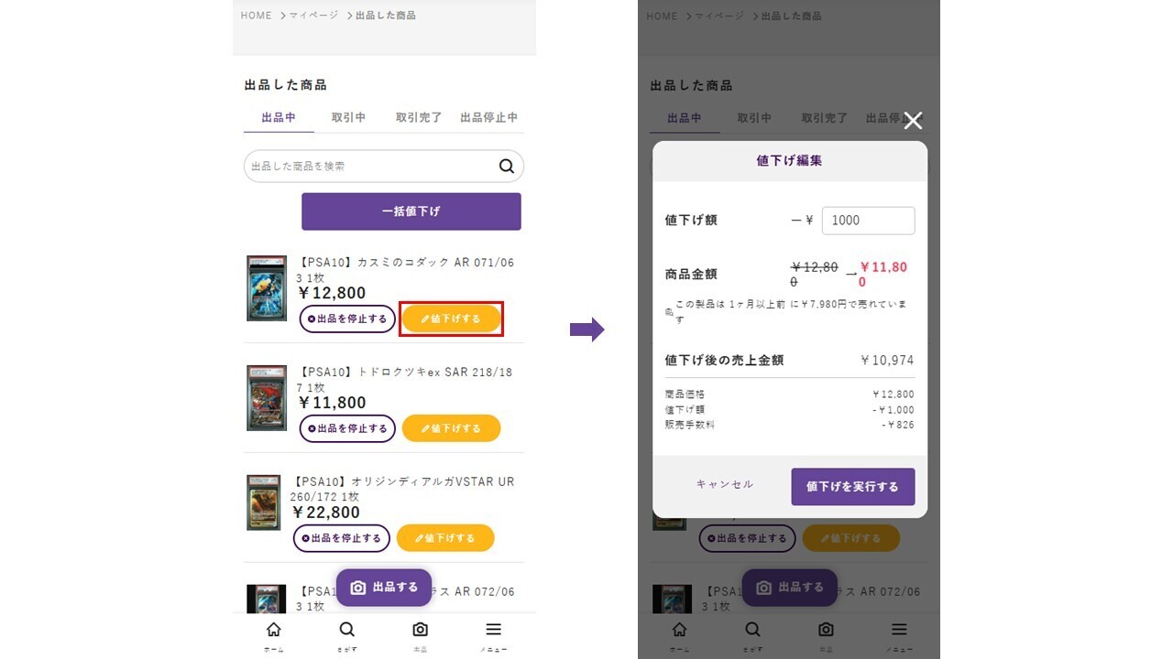Switch to 取引完了 tab

(x=419, y=118)
